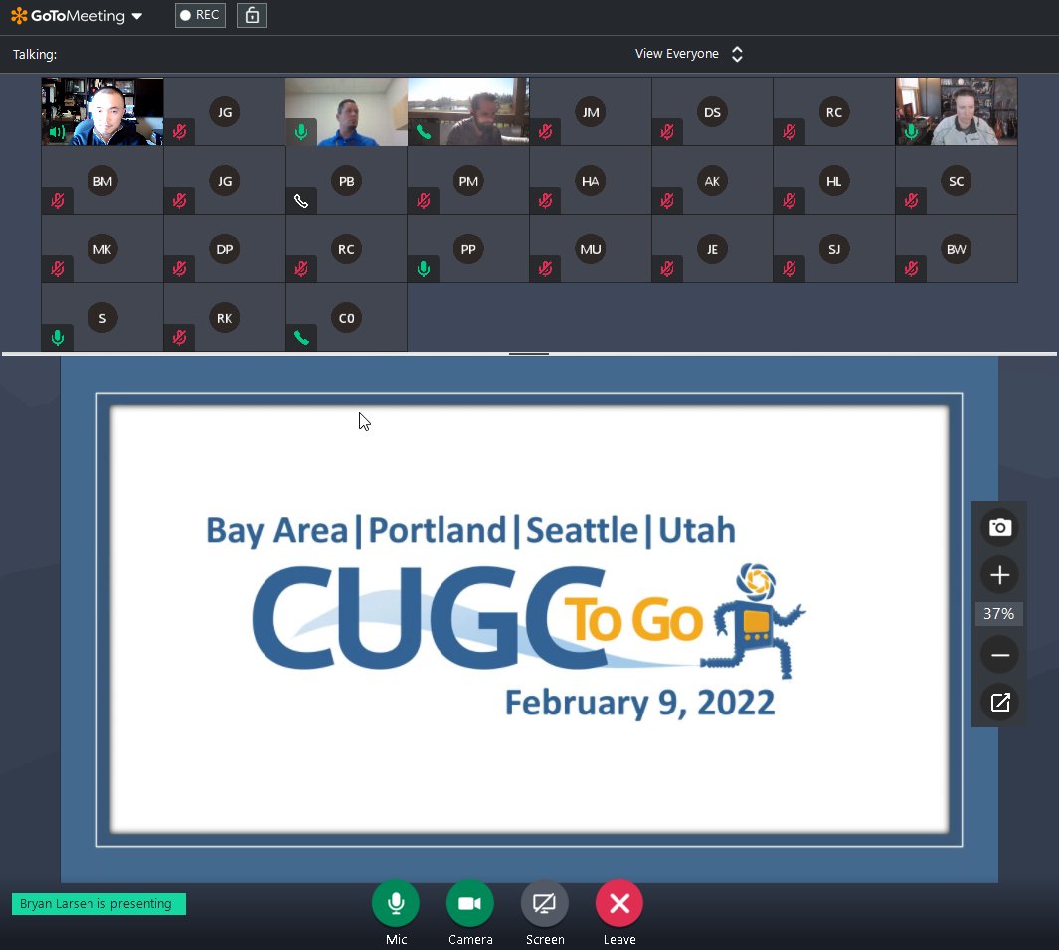
Task: Click the BM participant avatar
Action: point(102,181)
